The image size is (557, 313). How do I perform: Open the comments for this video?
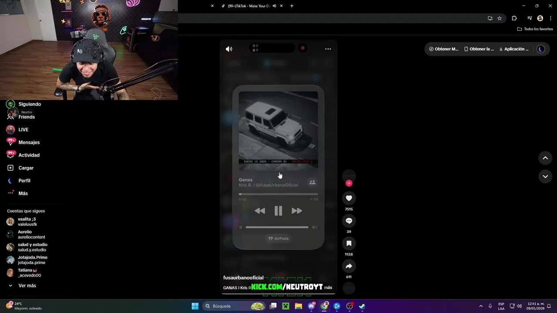(349, 221)
